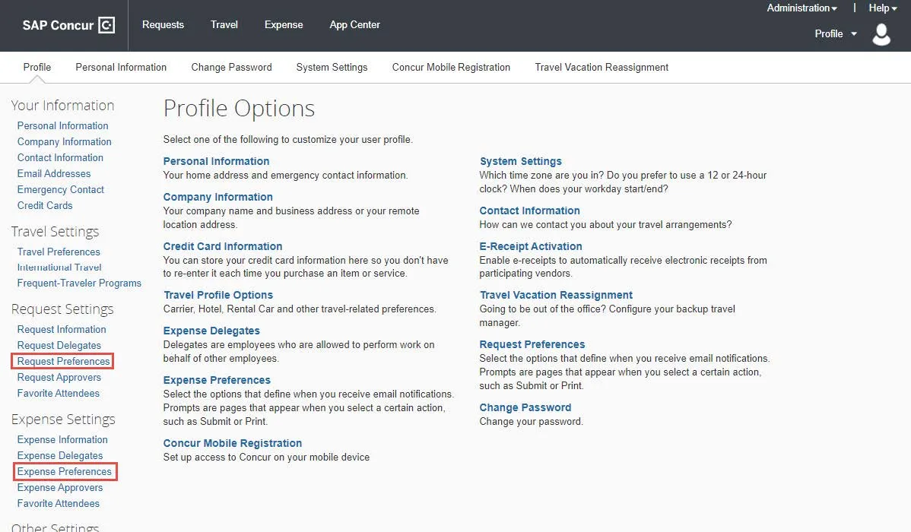Viewport: 911px width, 532px height.
Task: Click System Settings heading in main content
Action: [521, 161]
